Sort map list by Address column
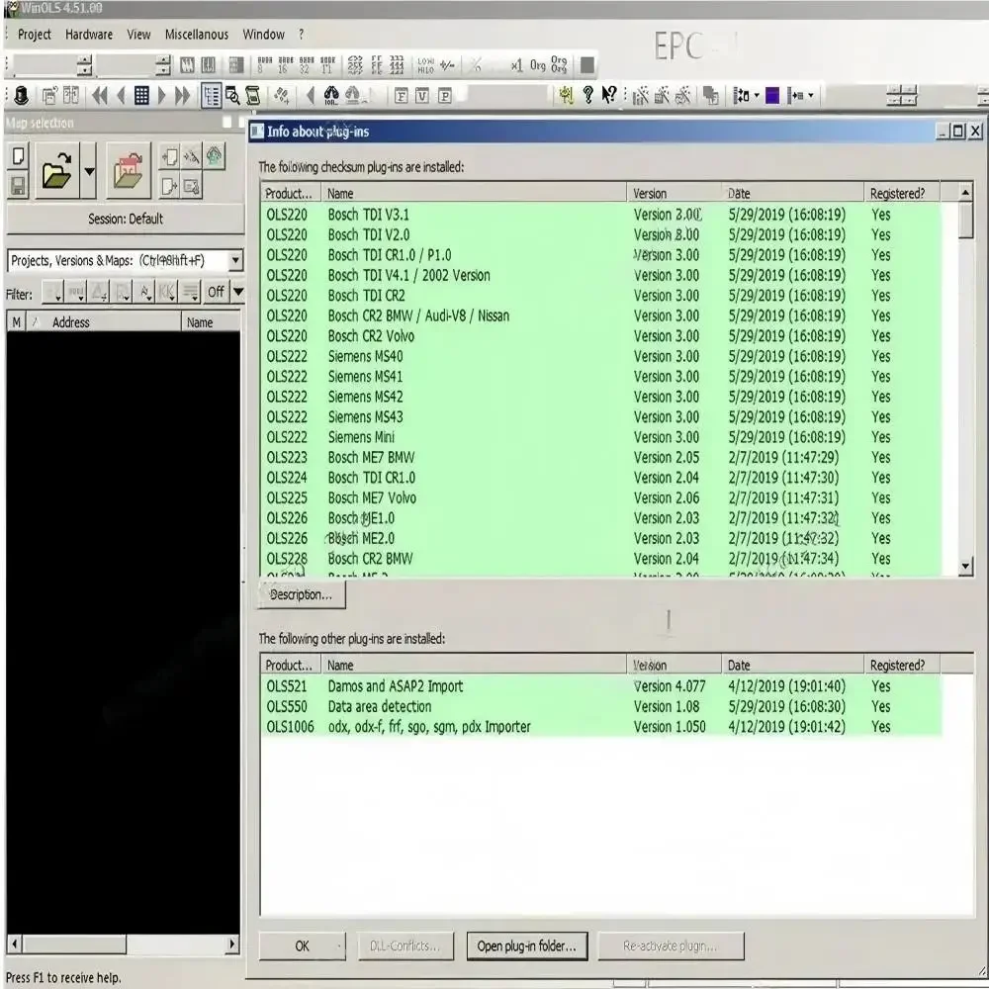The height and width of the screenshot is (989, 989). 104,322
